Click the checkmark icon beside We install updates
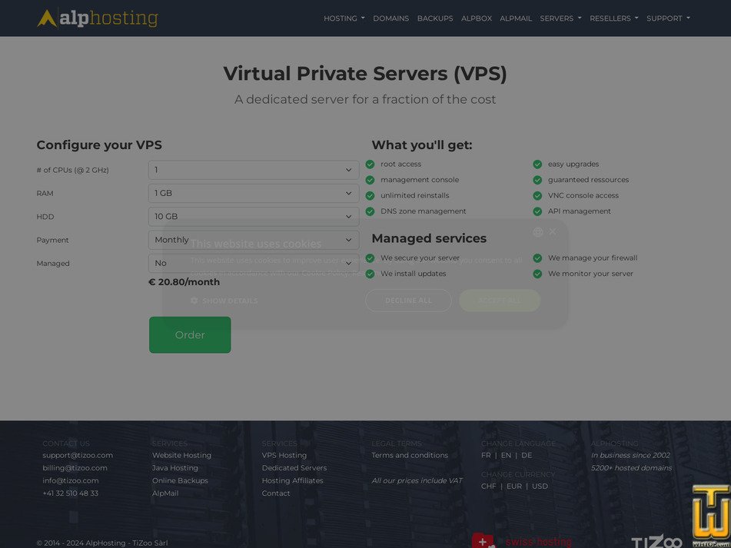Viewport: 731px width, 548px height. [x=370, y=274]
